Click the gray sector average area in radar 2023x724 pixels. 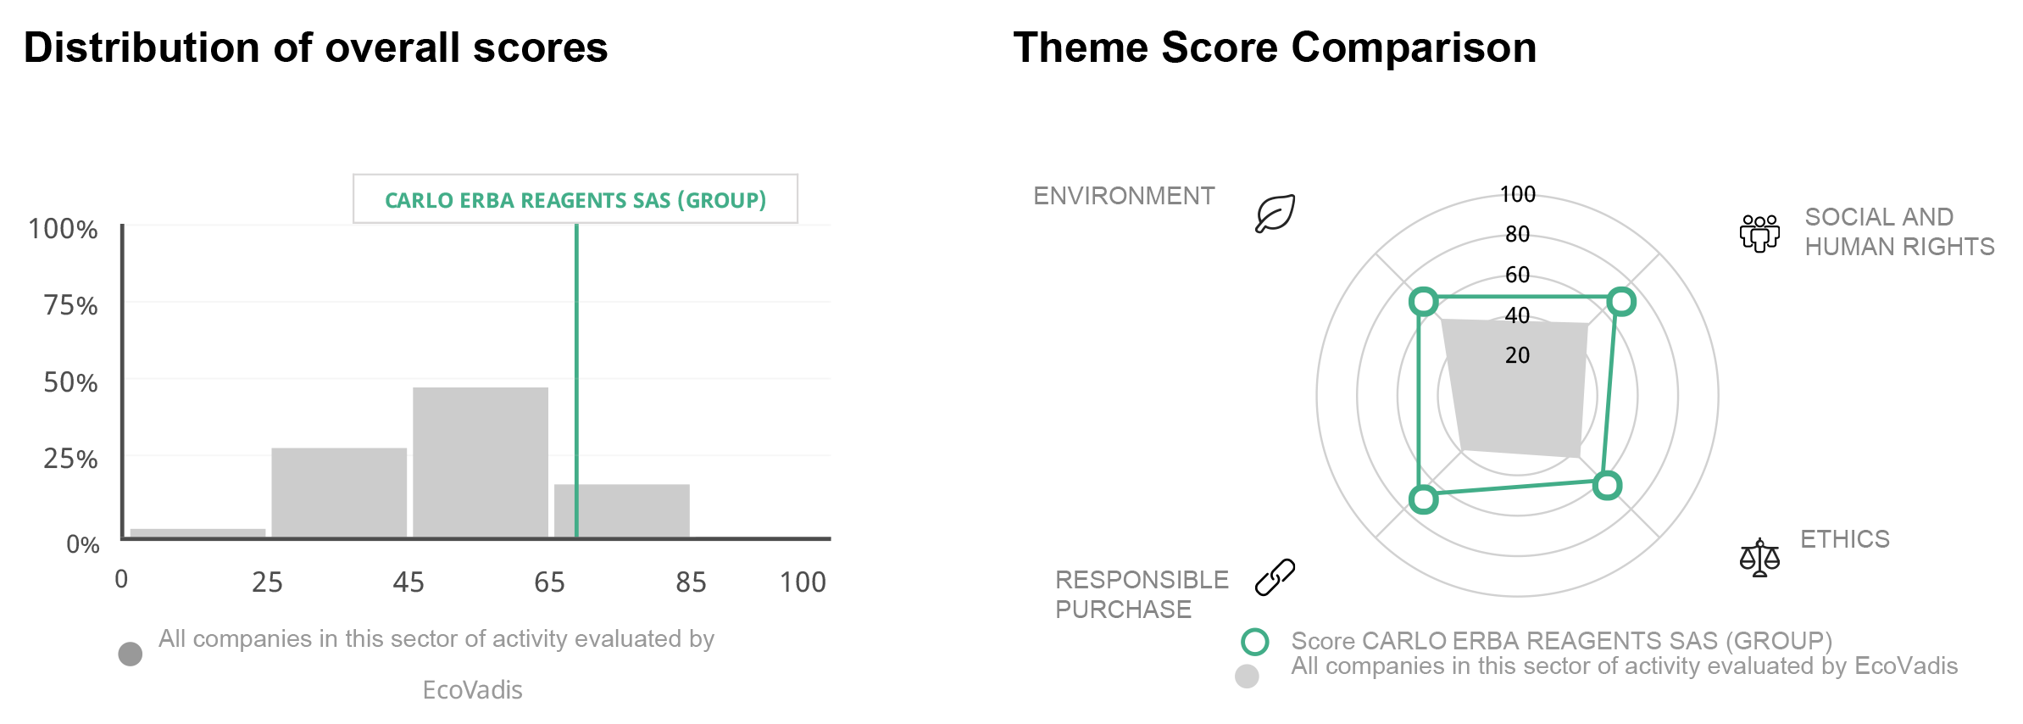[x=1515, y=390]
